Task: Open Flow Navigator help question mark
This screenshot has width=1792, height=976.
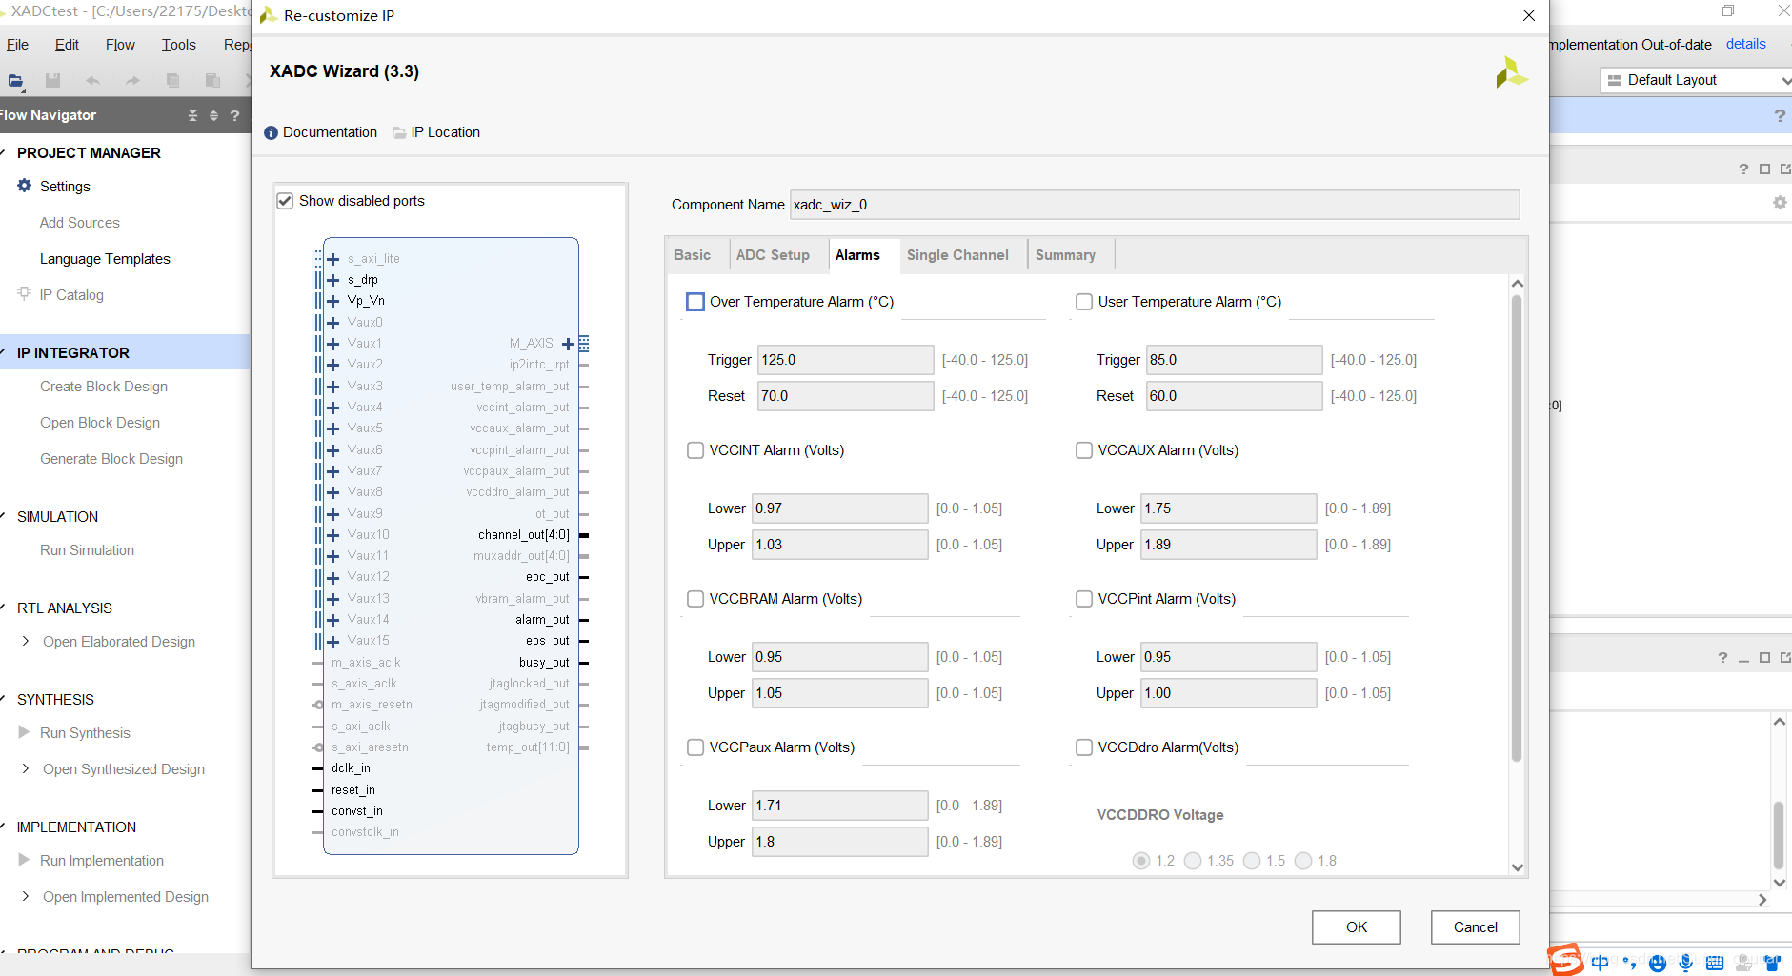Action: click(x=234, y=115)
